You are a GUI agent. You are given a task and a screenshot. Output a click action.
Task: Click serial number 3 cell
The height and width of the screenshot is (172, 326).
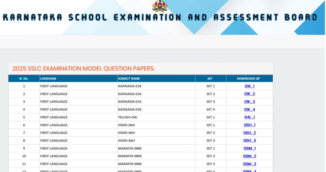(24, 102)
